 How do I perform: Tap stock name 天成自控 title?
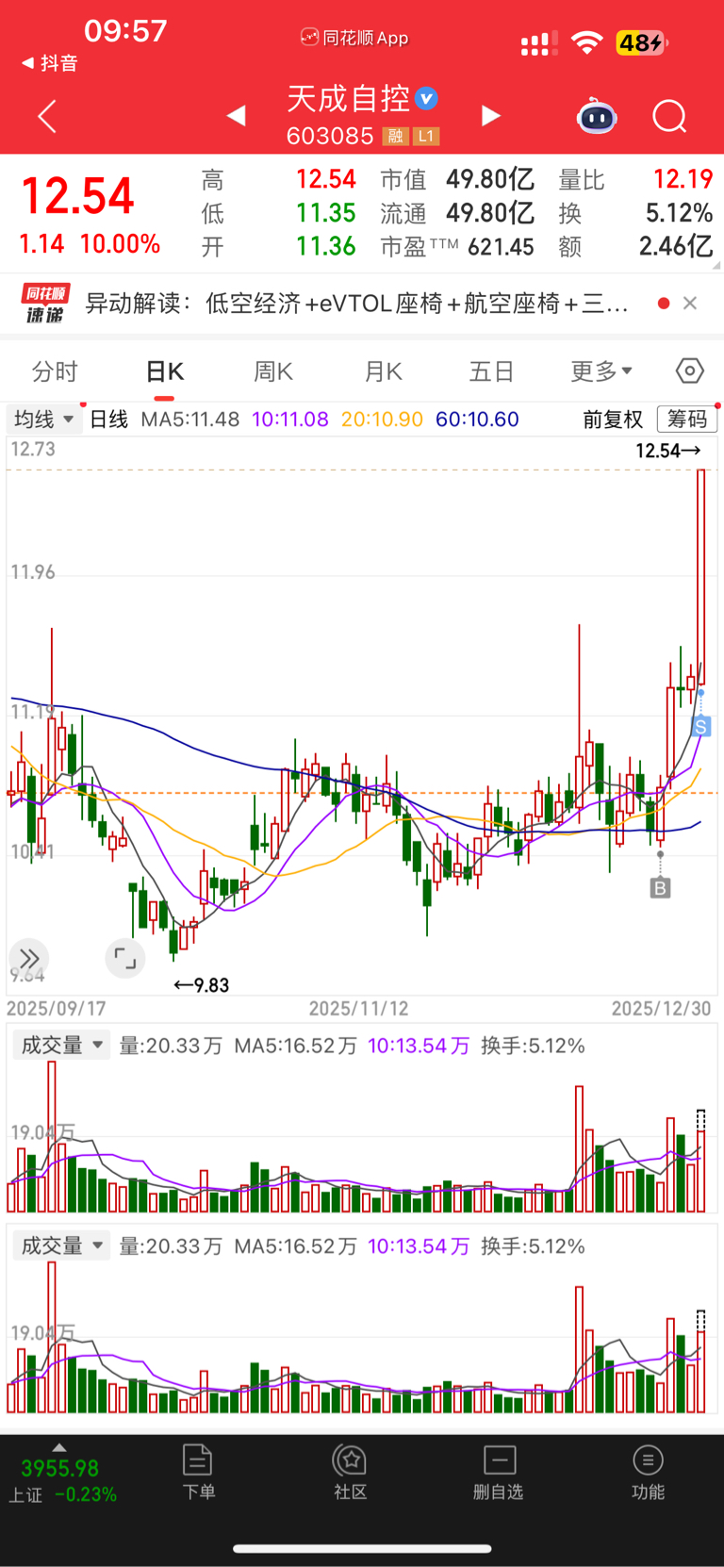pos(348,98)
